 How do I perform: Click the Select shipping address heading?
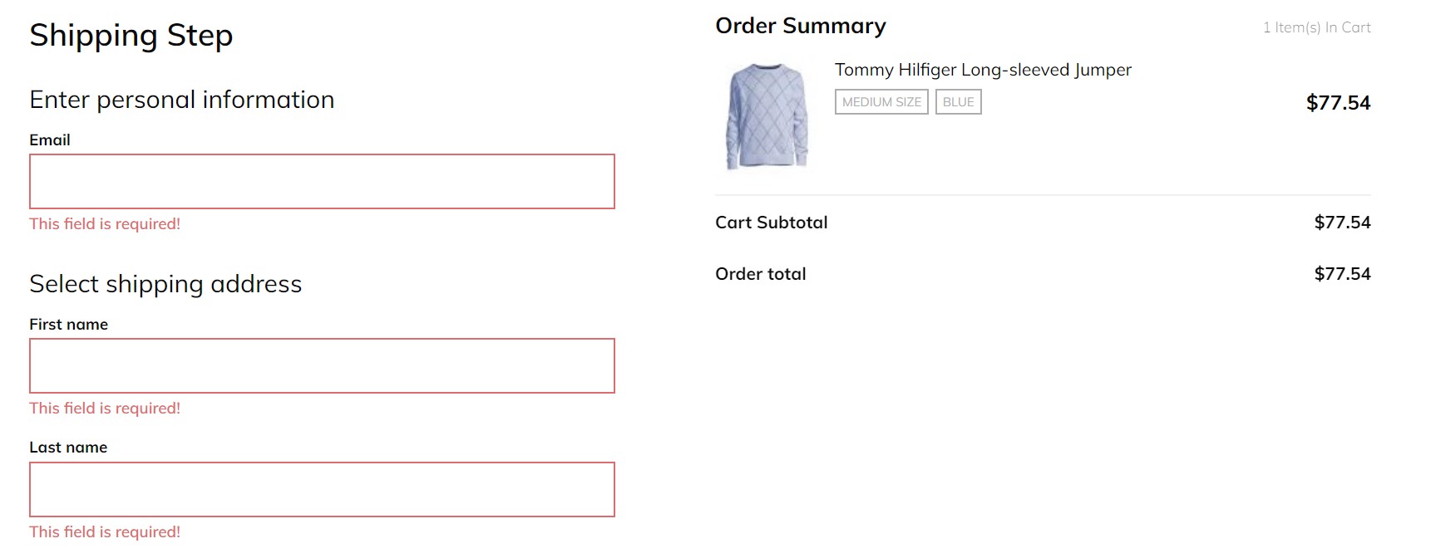click(x=165, y=284)
